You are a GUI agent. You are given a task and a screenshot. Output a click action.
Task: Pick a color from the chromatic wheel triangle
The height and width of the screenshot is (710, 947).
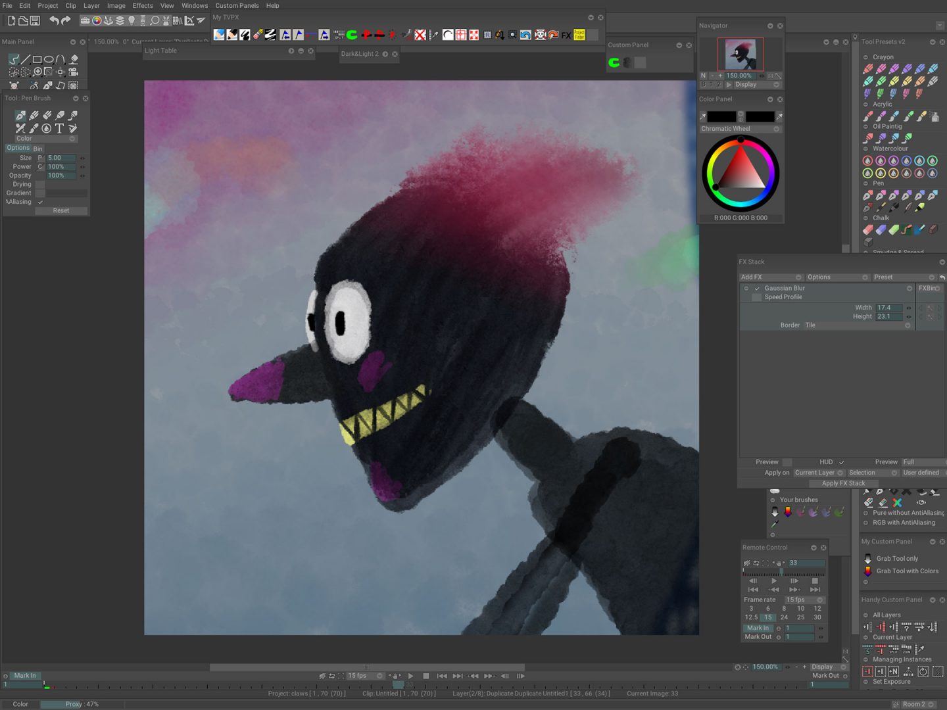click(x=740, y=170)
